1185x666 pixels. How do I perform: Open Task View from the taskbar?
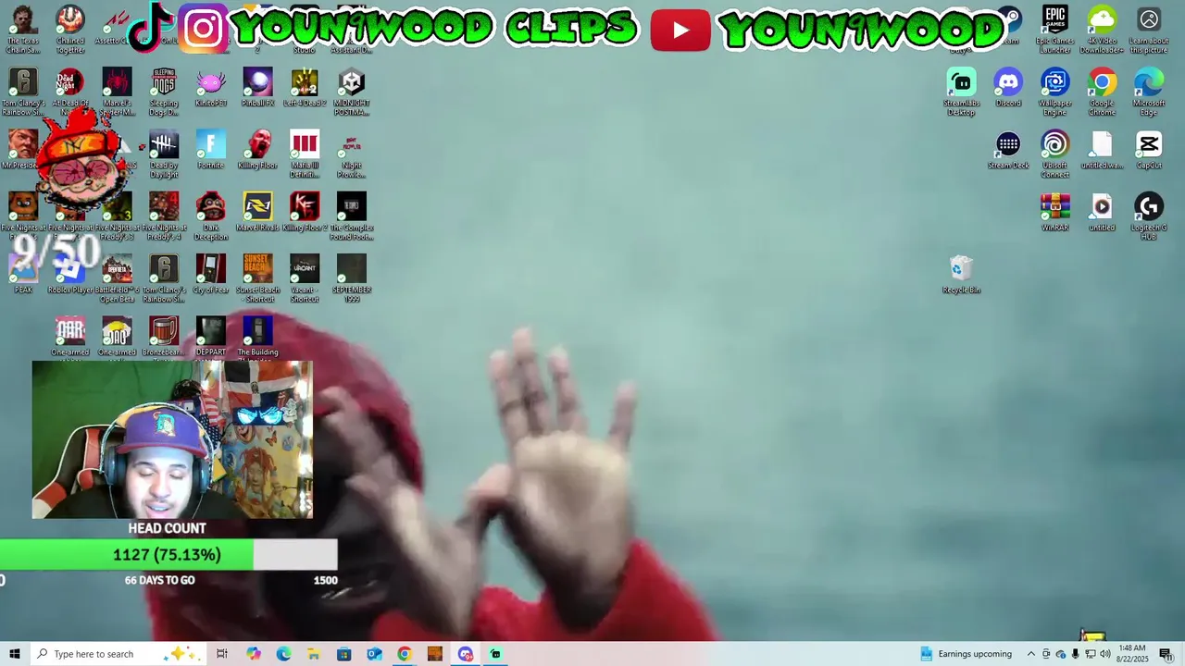(222, 654)
